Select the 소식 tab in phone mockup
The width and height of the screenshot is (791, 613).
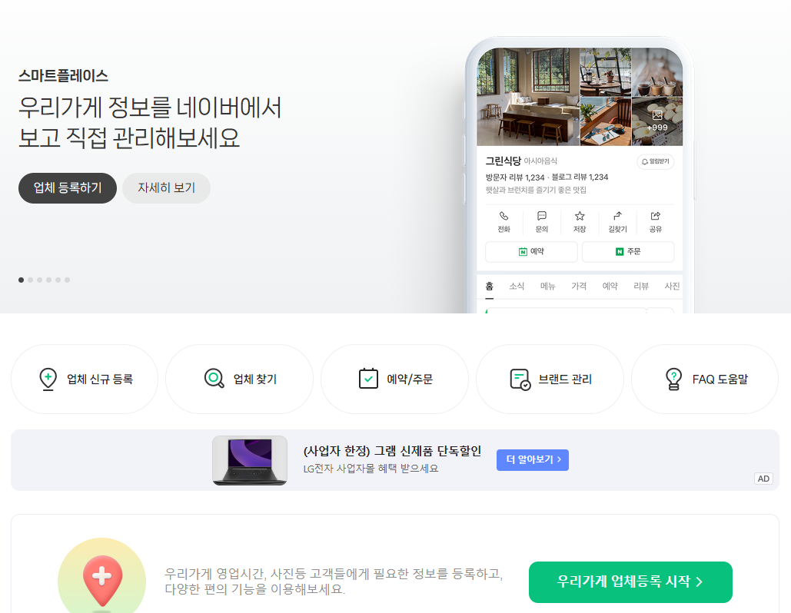pyautogui.click(x=517, y=287)
